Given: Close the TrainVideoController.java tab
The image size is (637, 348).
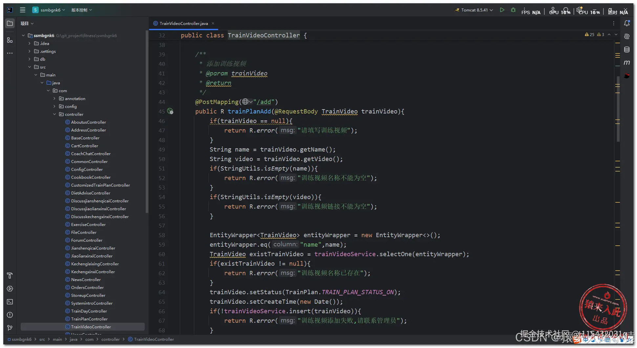Looking at the screenshot, I should click(x=213, y=23).
